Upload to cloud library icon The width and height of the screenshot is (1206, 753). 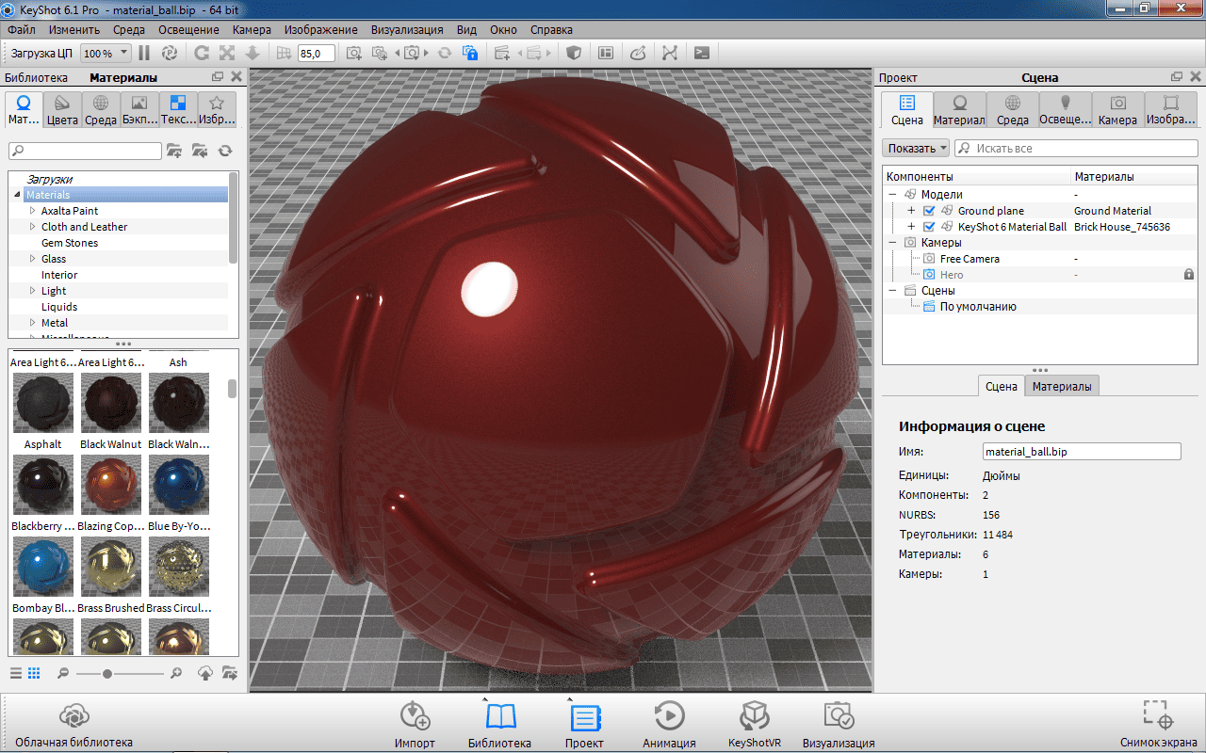204,673
